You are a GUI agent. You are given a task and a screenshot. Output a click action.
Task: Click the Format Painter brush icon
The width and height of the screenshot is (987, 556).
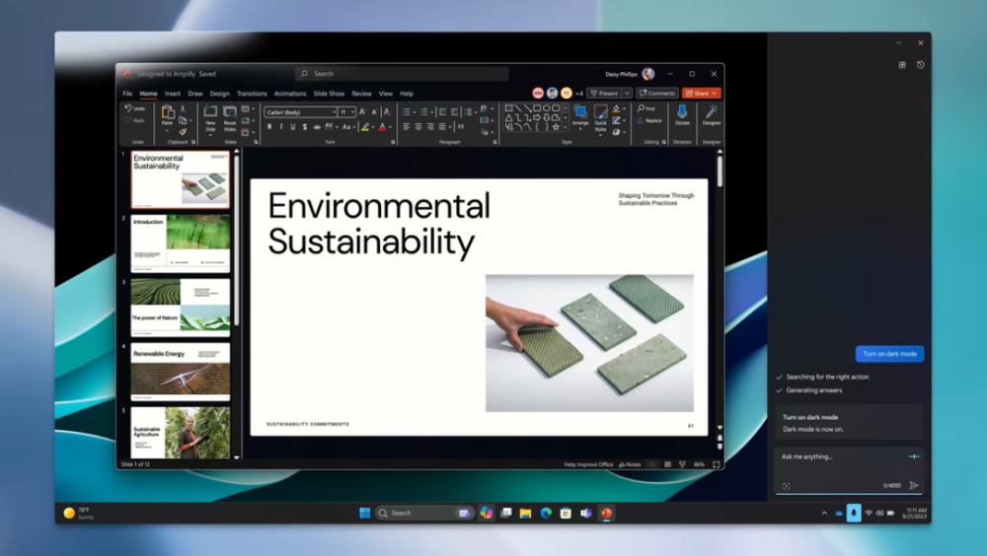coord(183,131)
